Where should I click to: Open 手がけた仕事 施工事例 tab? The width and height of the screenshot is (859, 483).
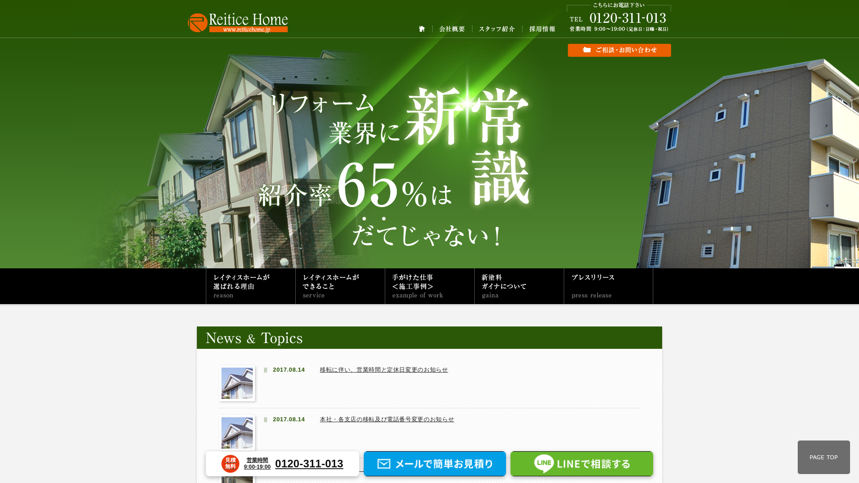tap(429, 286)
